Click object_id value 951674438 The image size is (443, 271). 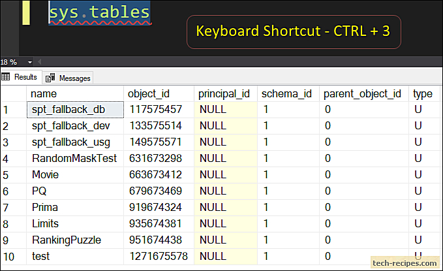click(159, 240)
